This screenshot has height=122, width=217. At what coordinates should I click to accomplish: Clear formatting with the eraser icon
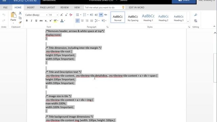tap(71, 15)
